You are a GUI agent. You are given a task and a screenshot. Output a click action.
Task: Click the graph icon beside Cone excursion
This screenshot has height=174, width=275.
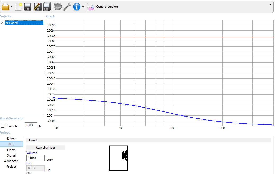point(91,7)
